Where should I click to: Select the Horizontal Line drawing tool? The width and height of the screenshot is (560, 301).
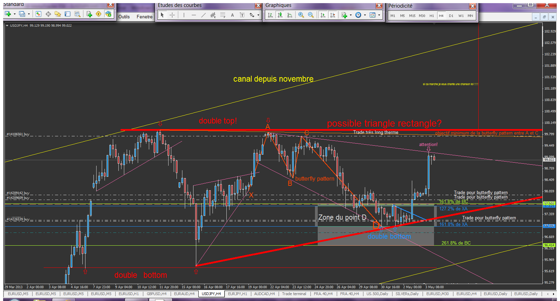click(193, 15)
